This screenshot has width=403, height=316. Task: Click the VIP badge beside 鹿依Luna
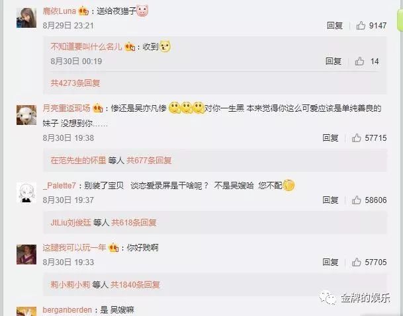tap(83, 11)
